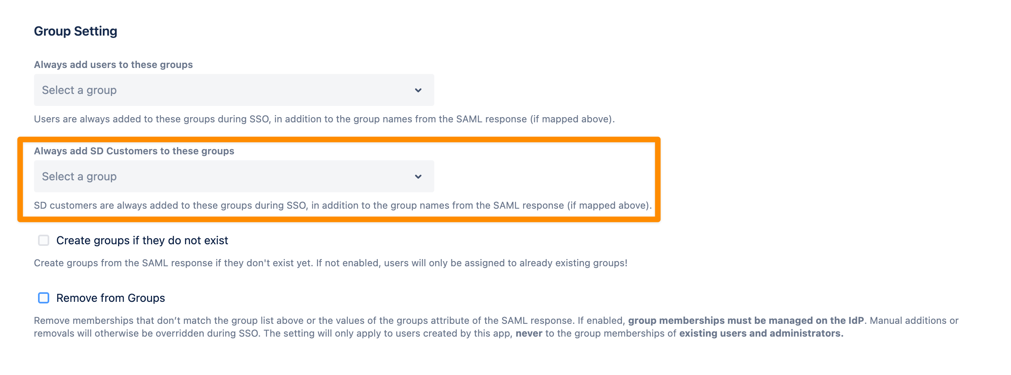Expand the 'Always add SD Customers to these groups' select box
The height and width of the screenshot is (375, 1011).
pyautogui.click(x=234, y=177)
